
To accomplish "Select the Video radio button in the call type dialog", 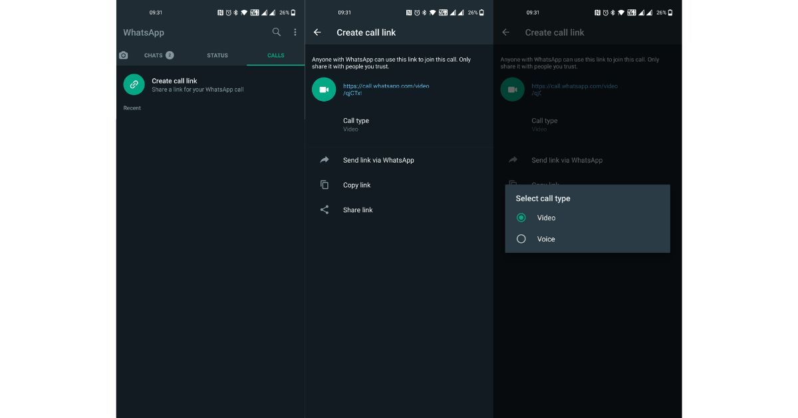I will point(521,218).
